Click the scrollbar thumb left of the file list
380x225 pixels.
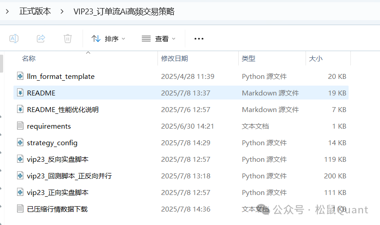coord(1,64)
